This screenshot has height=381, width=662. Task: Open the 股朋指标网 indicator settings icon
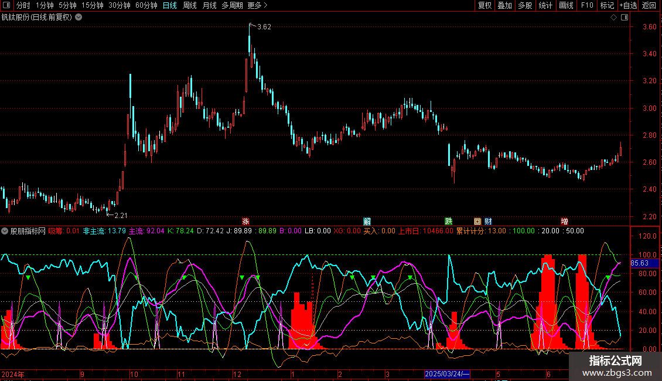5,231
